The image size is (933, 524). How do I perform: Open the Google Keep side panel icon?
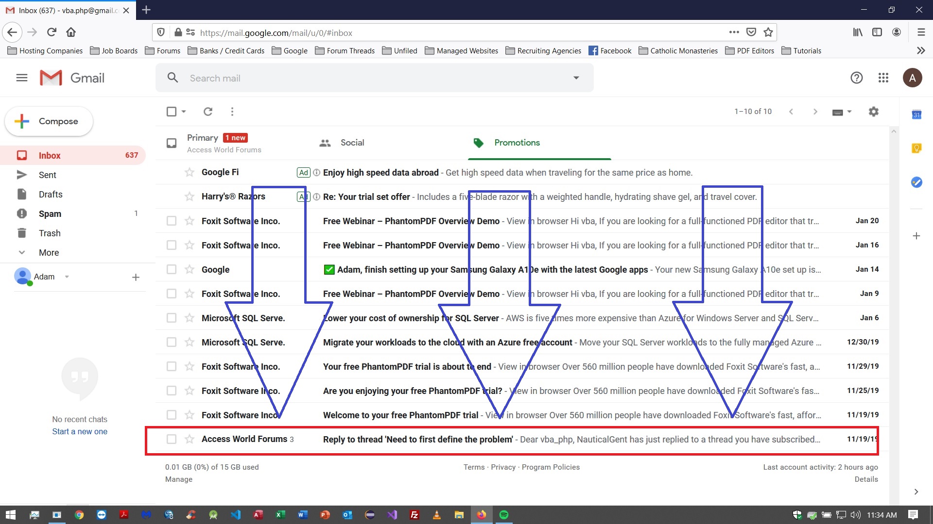916,148
